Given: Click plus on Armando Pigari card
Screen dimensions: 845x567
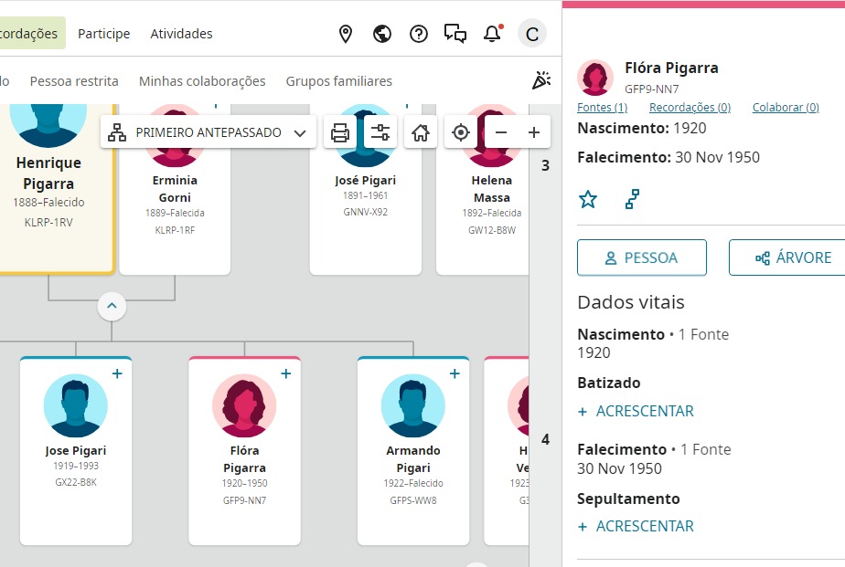Looking at the screenshot, I should (455, 373).
